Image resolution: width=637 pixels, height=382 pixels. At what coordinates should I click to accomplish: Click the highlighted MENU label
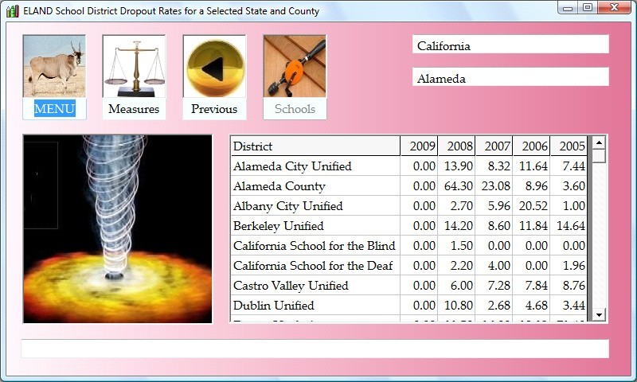(54, 109)
